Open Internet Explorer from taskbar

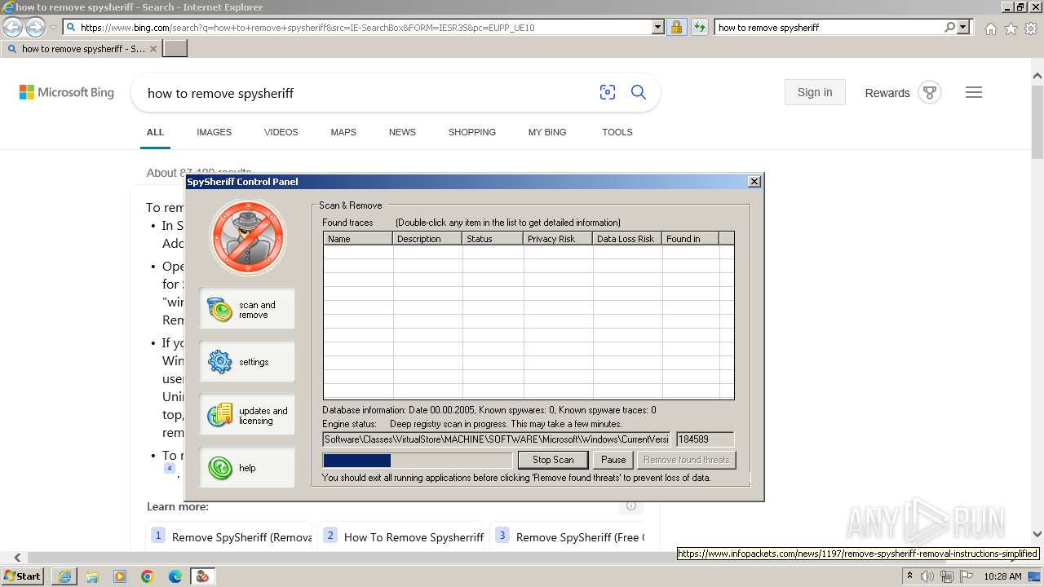pos(64,576)
